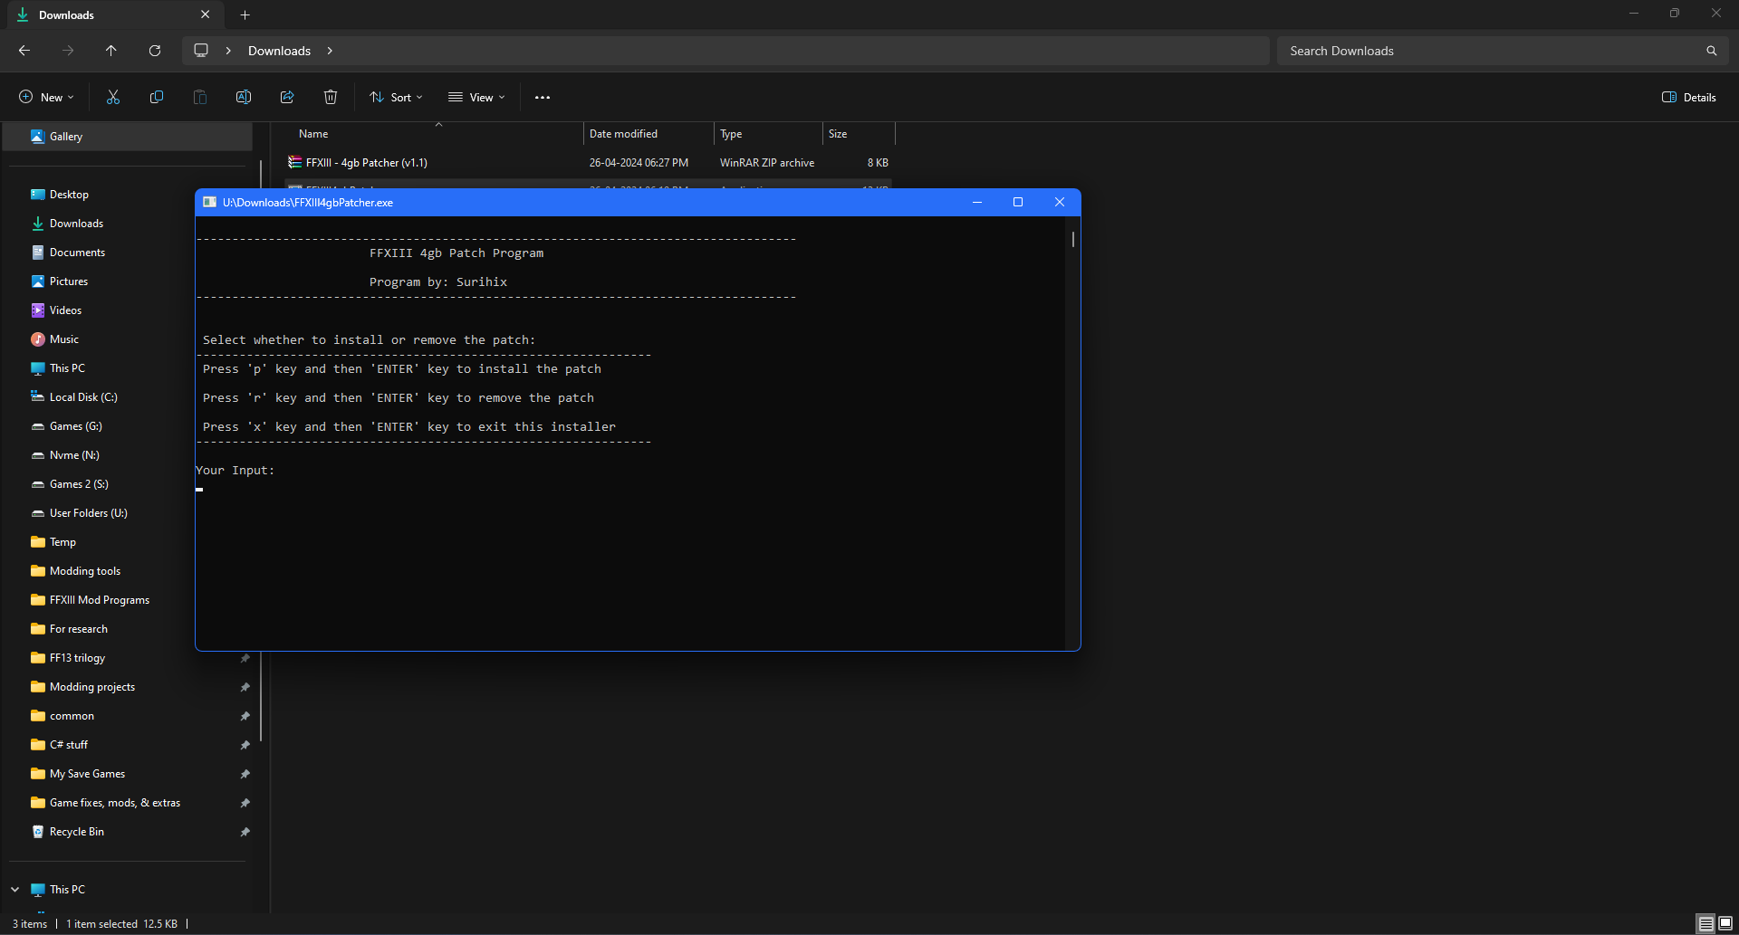Image resolution: width=1739 pixels, height=935 pixels.
Task: Switch to the details list view icon
Action: pyautogui.click(x=1705, y=923)
